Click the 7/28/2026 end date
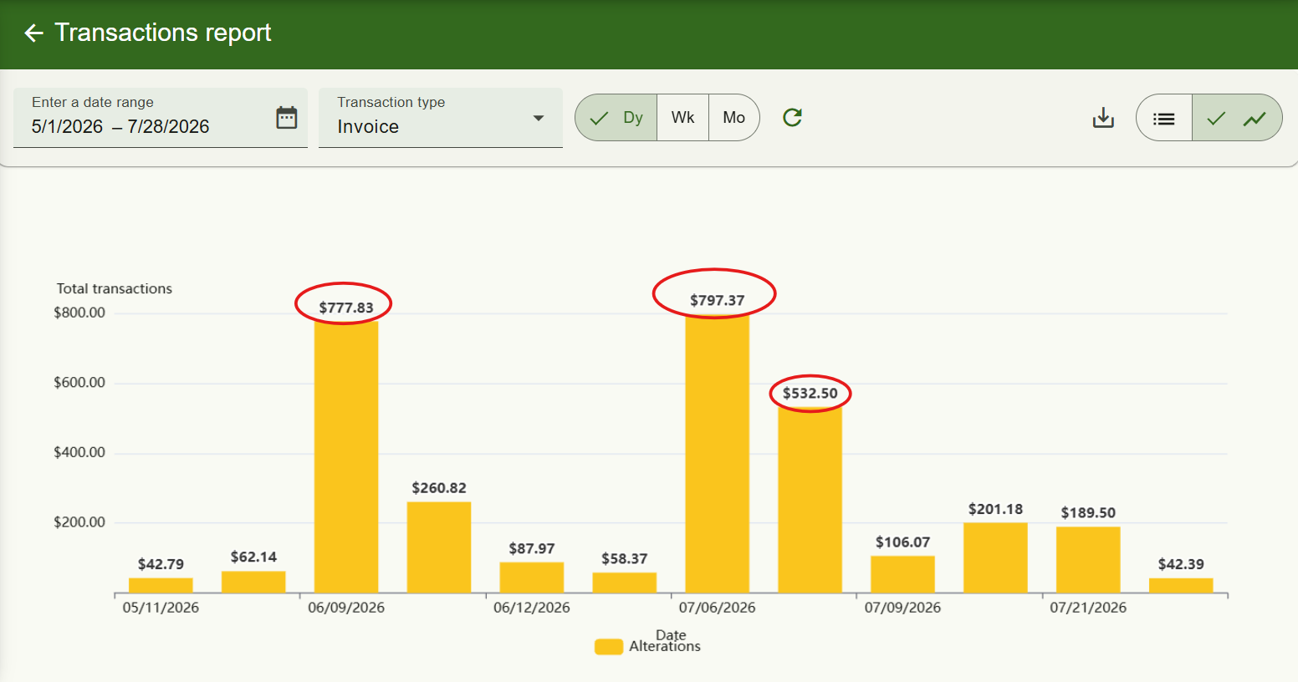The width and height of the screenshot is (1298, 682). (x=168, y=126)
